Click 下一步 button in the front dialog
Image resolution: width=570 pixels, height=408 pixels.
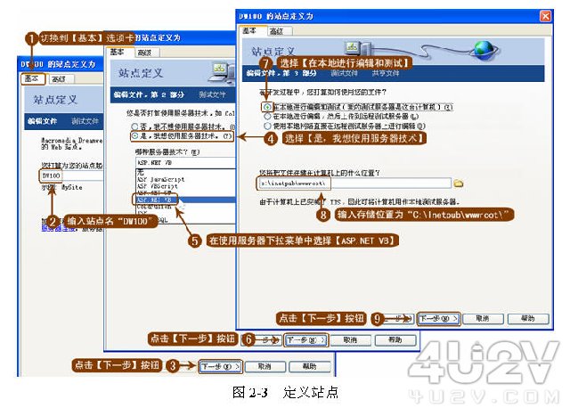coord(439,318)
